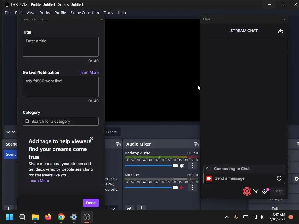Screen dimensions: 299x224
Task: Click the red shield mod view icon
Action: click(247, 191)
